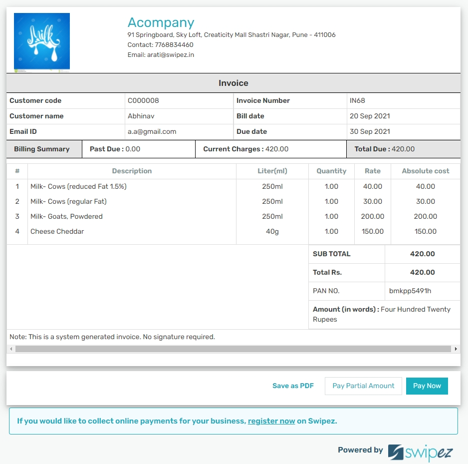This screenshot has width=468, height=464.
Task: Click the Acompany heading text
Action: [161, 22]
